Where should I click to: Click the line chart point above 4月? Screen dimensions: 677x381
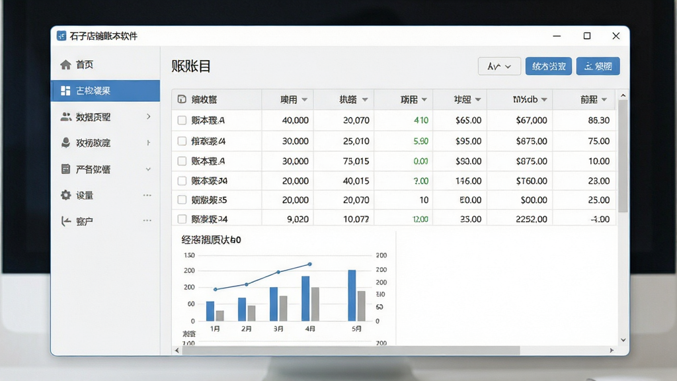309,264
